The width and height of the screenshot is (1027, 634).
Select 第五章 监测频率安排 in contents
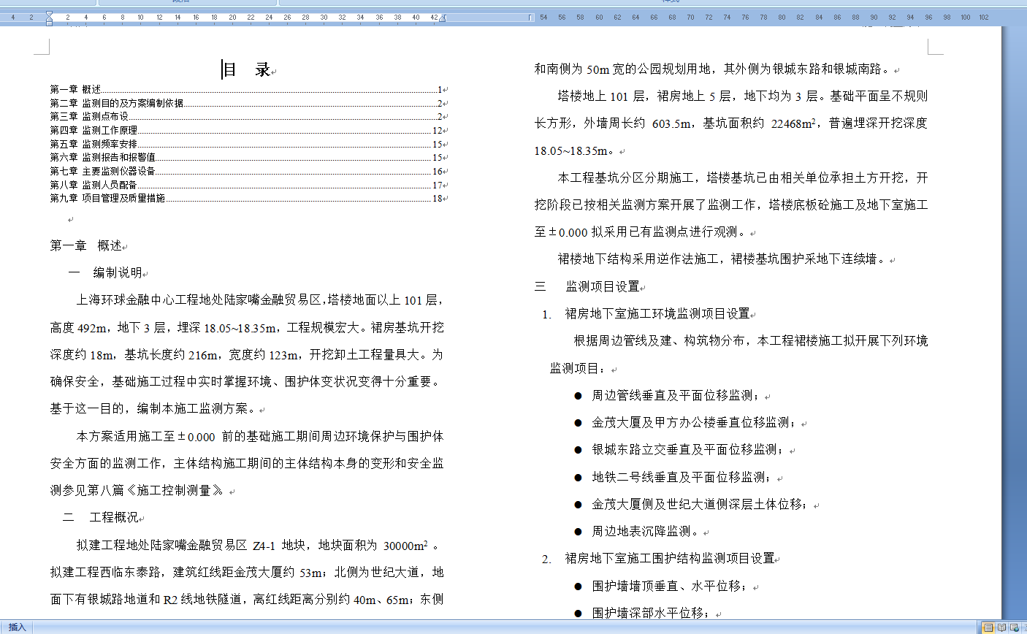93,144
